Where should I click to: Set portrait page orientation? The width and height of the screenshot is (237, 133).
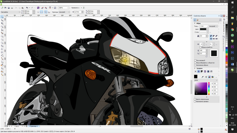tap(38, 12)
